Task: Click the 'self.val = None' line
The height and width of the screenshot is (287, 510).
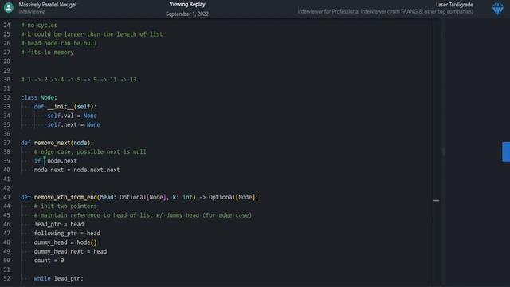Action: click(72, 116)
